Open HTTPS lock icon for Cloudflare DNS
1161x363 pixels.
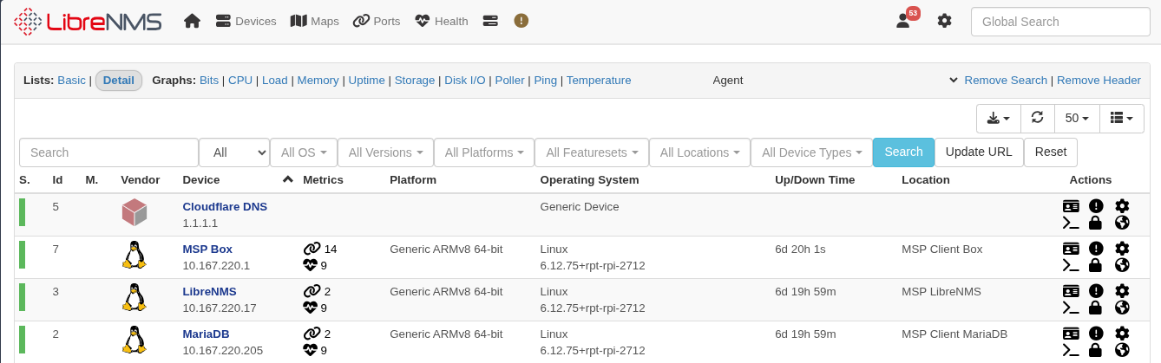click(1095, 223)
